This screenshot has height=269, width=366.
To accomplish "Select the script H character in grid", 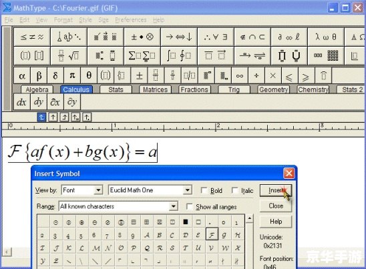I will pyautogui.click(x=238, y=235).
